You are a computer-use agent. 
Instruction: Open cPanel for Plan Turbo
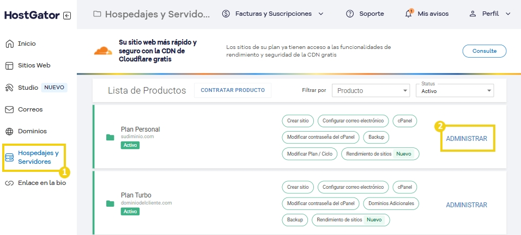[405, 187]
